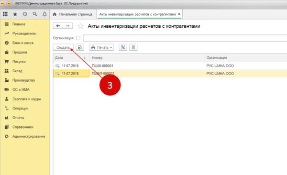Click the back arrow navigation button
This screenshot has height=175, width=287.
tap(58, 26)
